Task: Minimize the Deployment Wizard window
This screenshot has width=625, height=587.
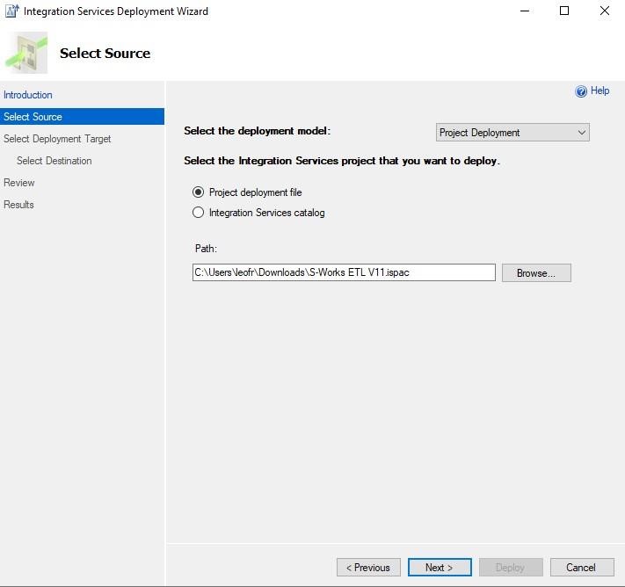Action: point(525,11)
